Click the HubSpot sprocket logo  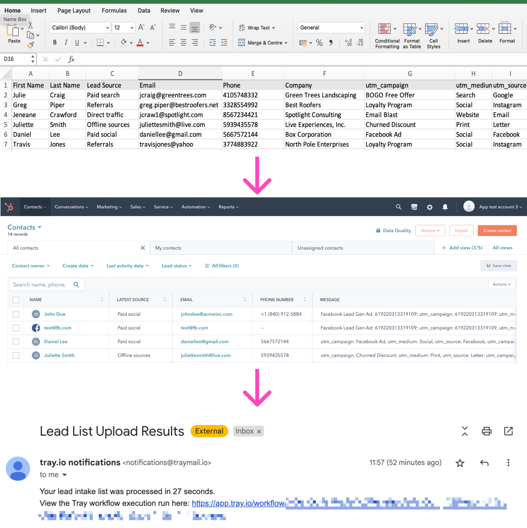tap(9, 207)
